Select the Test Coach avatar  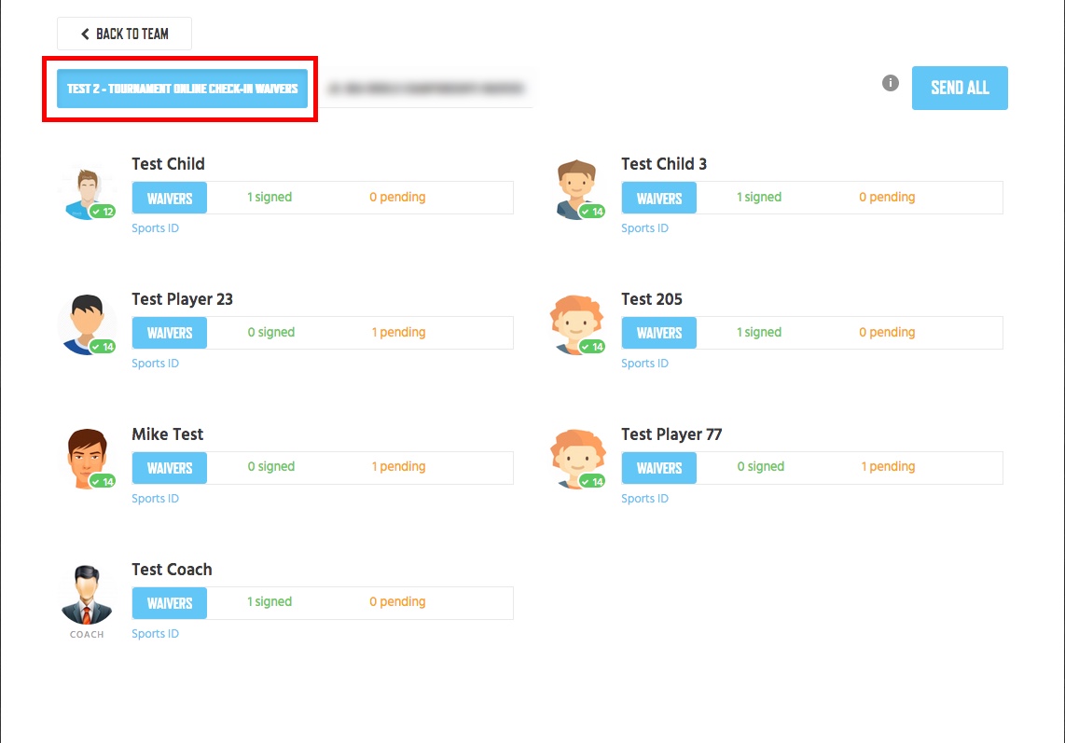coord(87,595)
